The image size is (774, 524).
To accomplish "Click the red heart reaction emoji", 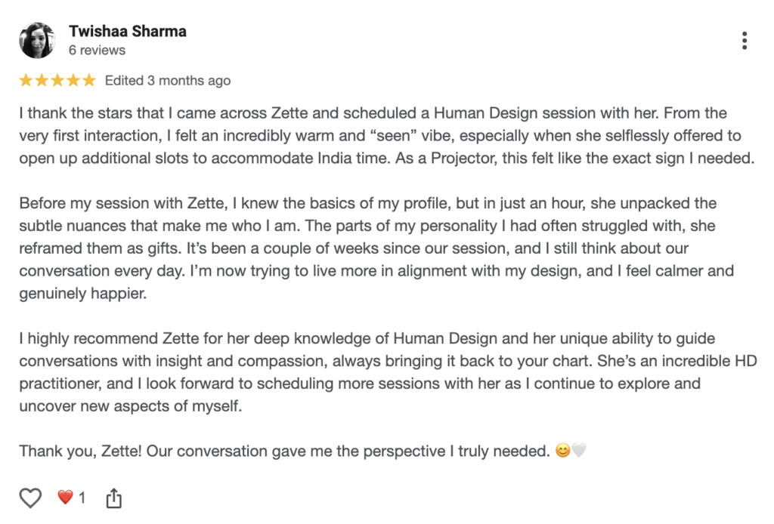I will 66,498.
